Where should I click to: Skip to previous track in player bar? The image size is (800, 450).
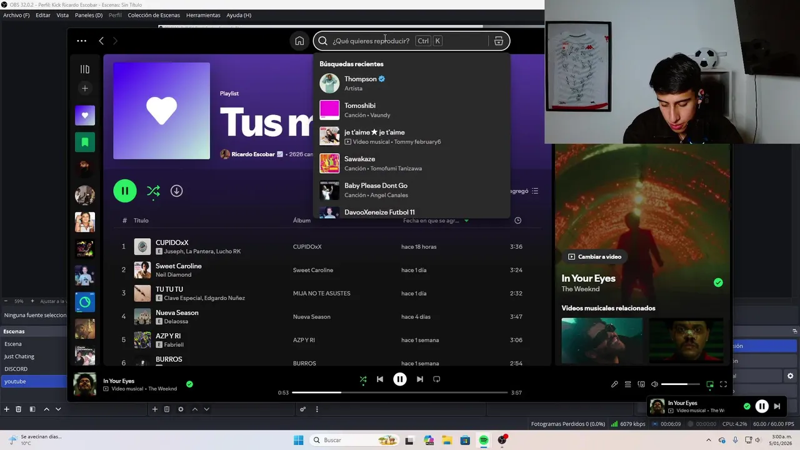pos(380,379)
